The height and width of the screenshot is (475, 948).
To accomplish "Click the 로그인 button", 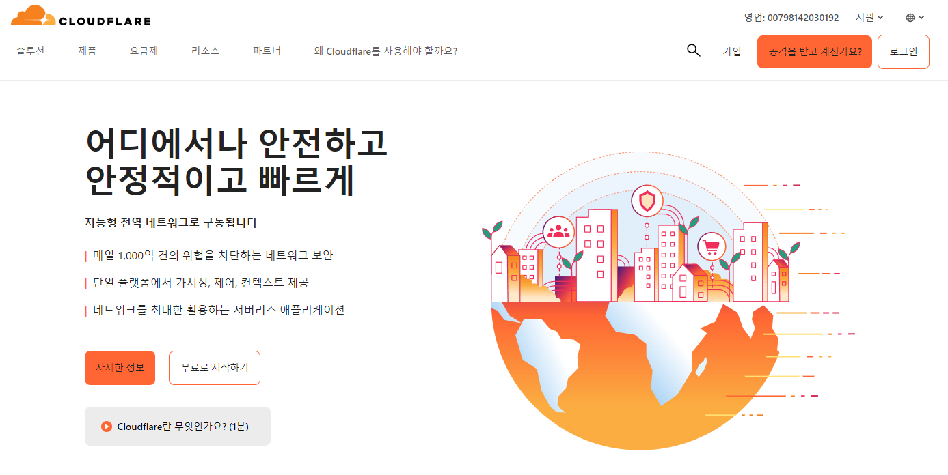I will (x=904, y=52).
